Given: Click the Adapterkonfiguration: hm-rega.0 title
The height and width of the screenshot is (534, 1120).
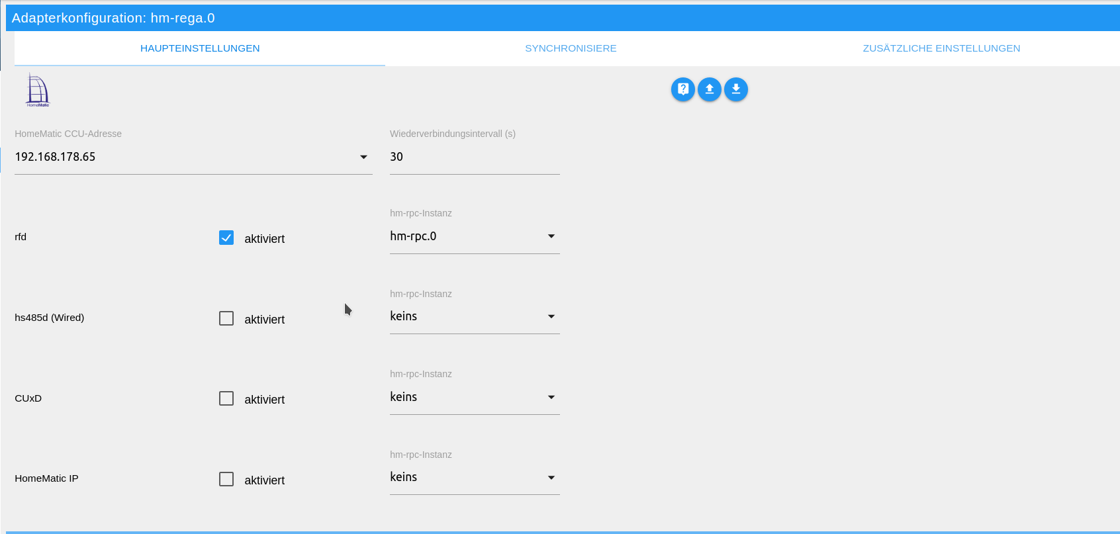Looking at the screenshot, I should click(x=113, y=18).
